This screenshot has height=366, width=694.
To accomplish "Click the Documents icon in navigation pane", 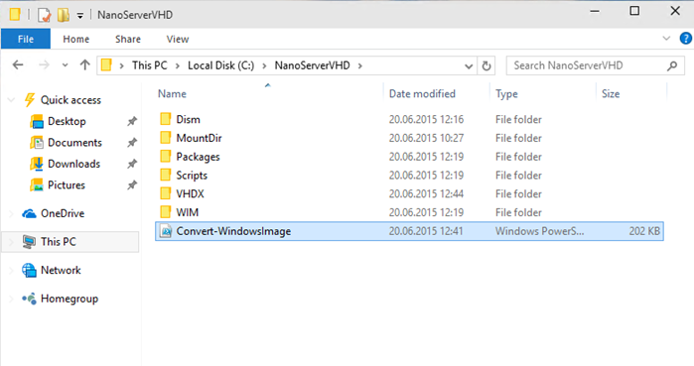I will click(x=37, y=143).
